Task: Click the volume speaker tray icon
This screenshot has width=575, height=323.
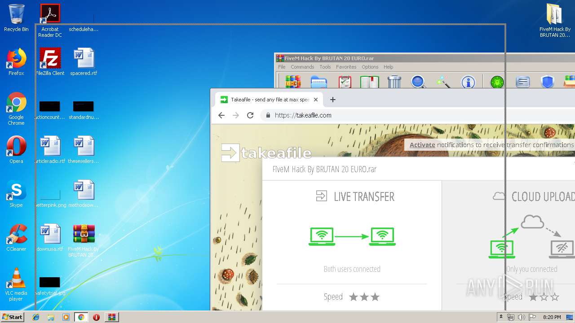Action: click(x=522, y=317)
